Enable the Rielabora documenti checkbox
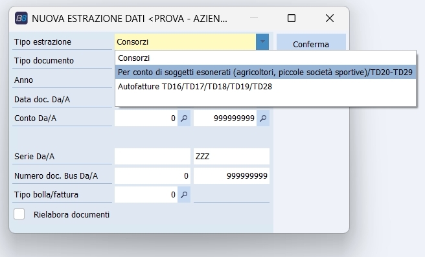This screenshot has width=425, height=257. click(19, 214)
